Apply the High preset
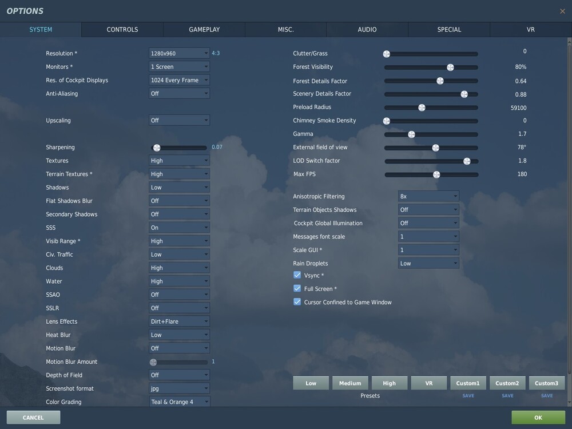The image size is (572, 429). click(x=389, y=383)
